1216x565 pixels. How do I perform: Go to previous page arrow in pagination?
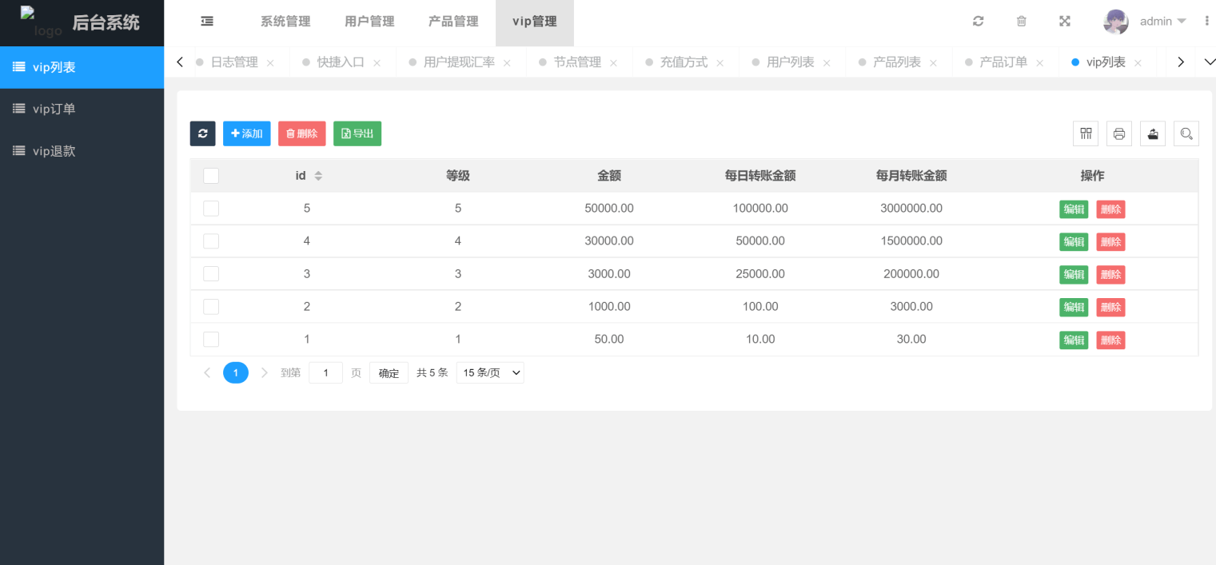pyautogui.click(x=207, y=372)
